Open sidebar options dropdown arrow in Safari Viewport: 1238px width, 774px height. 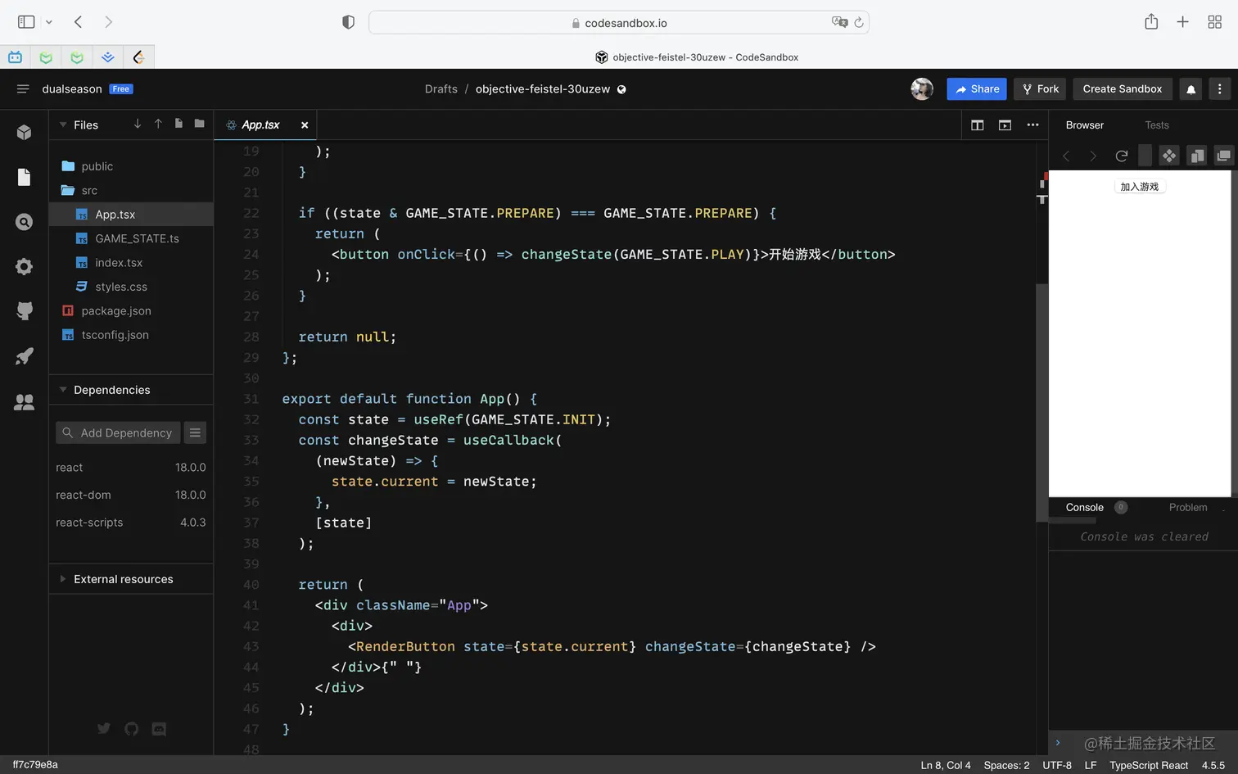tap(49, 22)
